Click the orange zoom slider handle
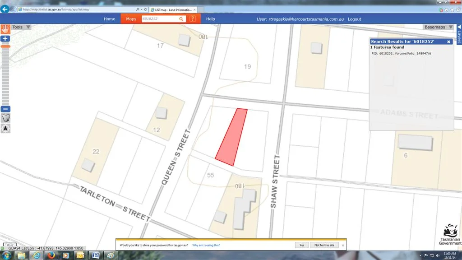462x260 pixels. 5,46
